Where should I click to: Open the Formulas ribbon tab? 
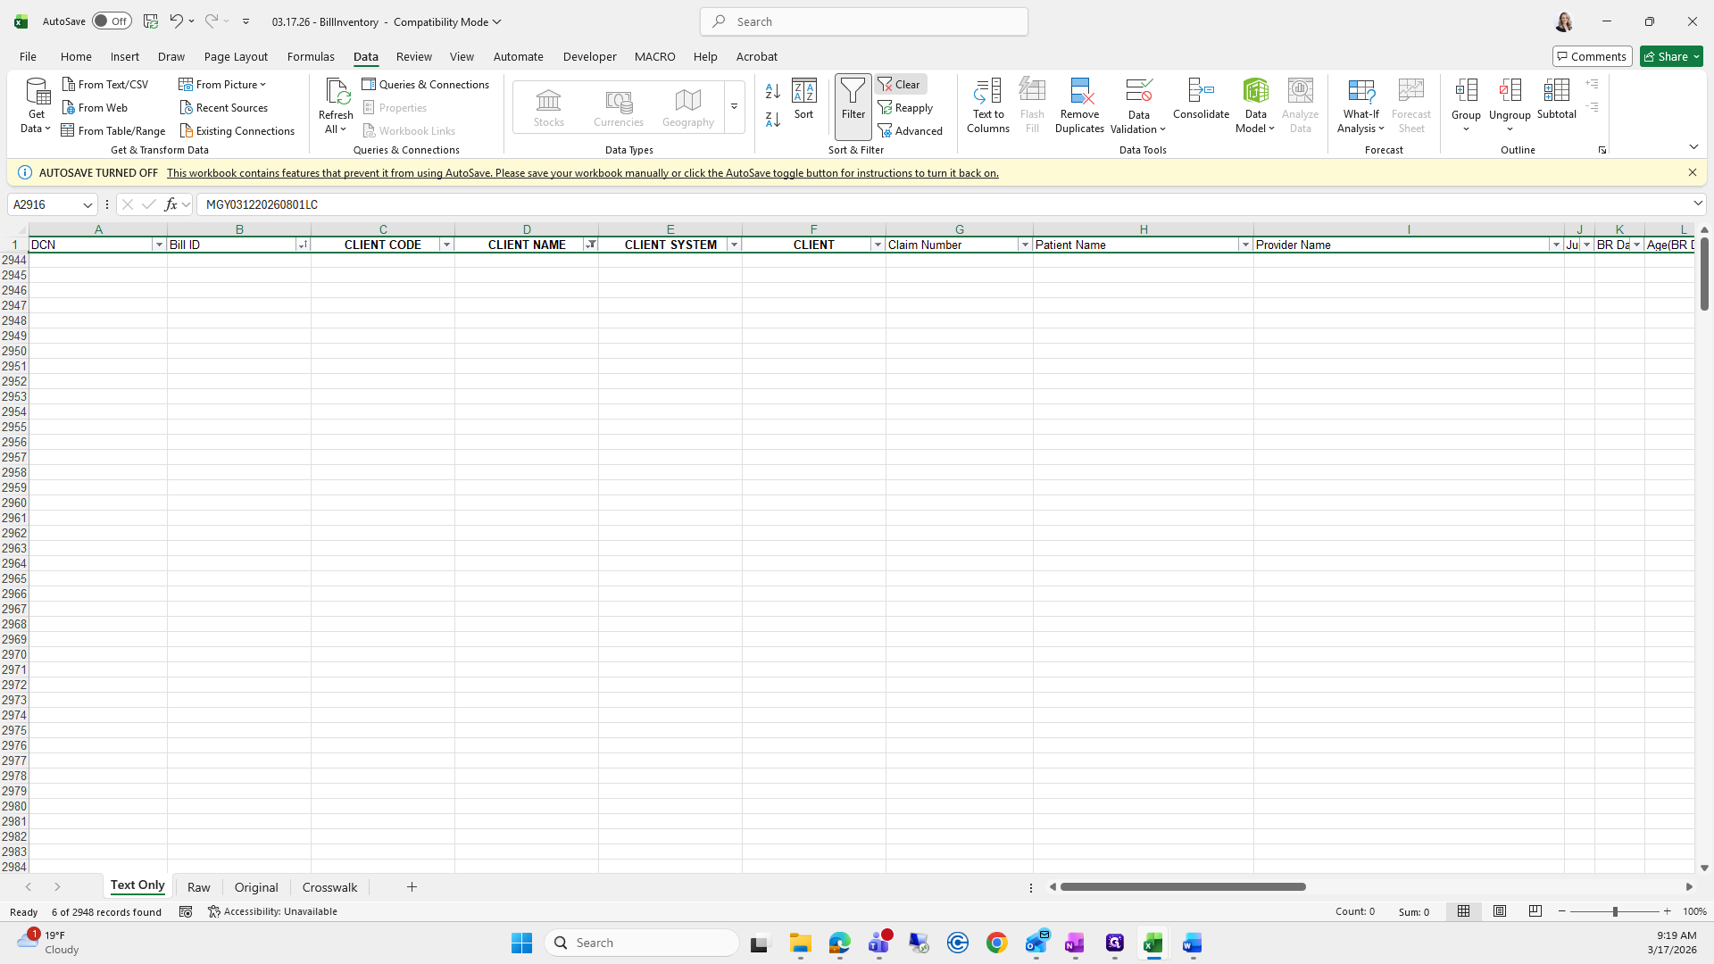click(x=311, y=56)
